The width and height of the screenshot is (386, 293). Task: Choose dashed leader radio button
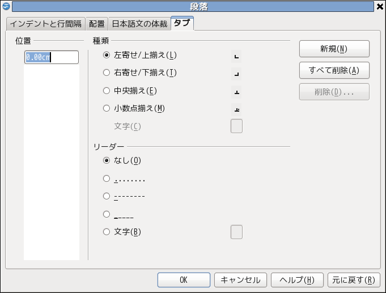107,196
